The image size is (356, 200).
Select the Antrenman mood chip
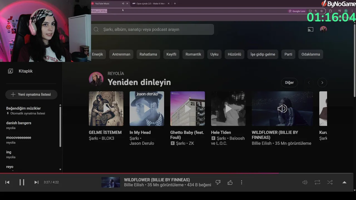click(x=121, y=54)
